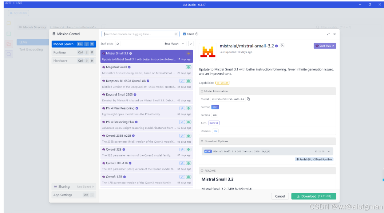
Task: Select the Qwen3 1.7B model row
Action: 147,180
